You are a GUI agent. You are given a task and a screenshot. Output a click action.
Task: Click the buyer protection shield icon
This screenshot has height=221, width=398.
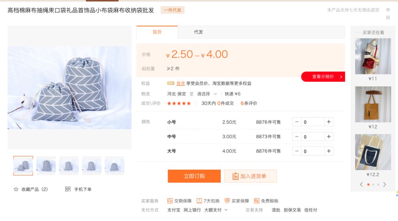[227, 201]
